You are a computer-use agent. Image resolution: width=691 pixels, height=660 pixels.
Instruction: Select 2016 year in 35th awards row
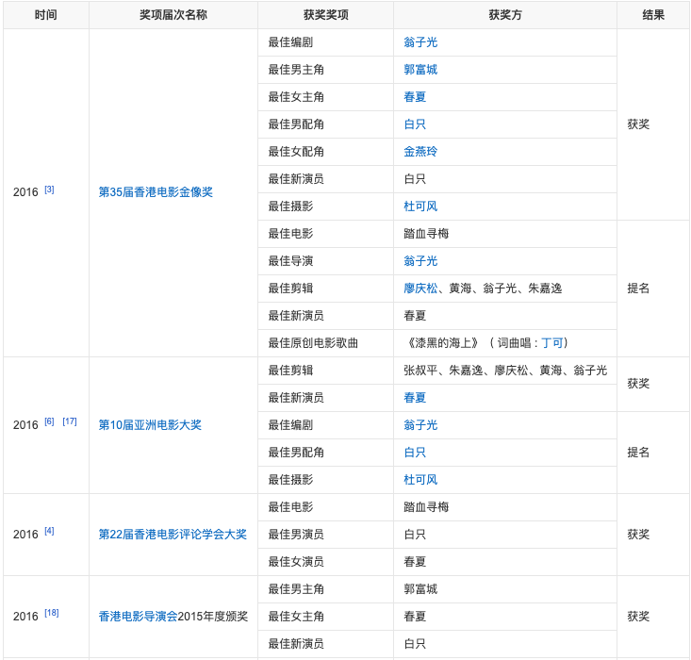[x=25, y=192]
